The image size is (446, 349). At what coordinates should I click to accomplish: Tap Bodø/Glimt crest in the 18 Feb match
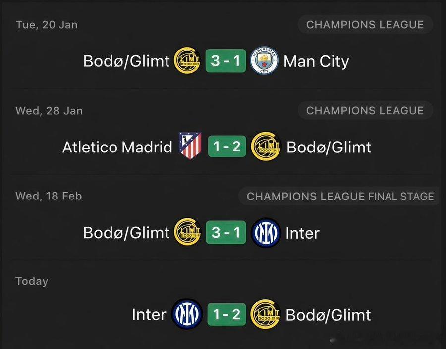pos(188,233)
